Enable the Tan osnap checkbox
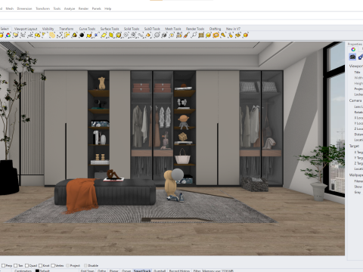Image resolution: width=363 pixels, height=272 pixels. coord(16,265)
